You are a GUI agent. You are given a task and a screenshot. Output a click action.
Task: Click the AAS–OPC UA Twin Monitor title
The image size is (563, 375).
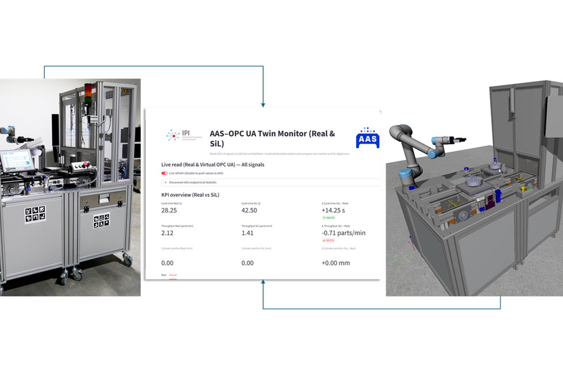click(272, 137)
